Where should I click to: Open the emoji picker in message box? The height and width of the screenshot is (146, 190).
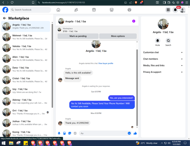click(x=129, y=133)
